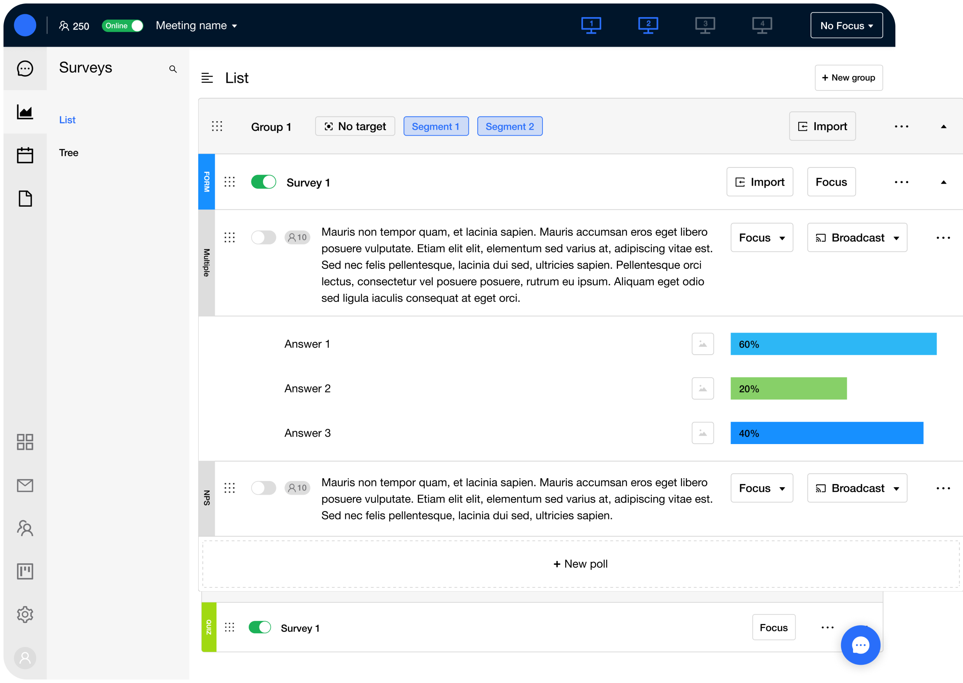Expand the Broadcast dropdown on NPS poll
Screen dimensions: 963x683
pyautogui.click(x=897, y=489)
